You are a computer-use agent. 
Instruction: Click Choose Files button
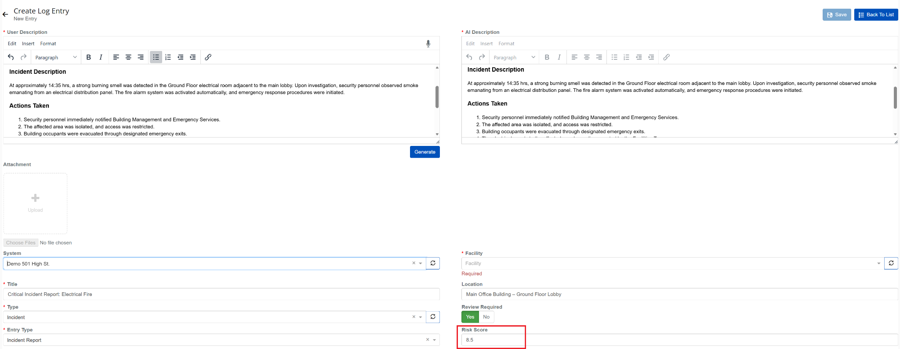tap(21, 243)
